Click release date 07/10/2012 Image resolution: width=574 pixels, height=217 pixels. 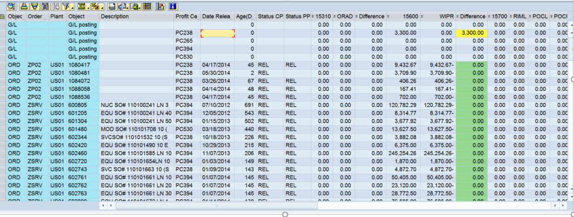(x=217, y=105)
